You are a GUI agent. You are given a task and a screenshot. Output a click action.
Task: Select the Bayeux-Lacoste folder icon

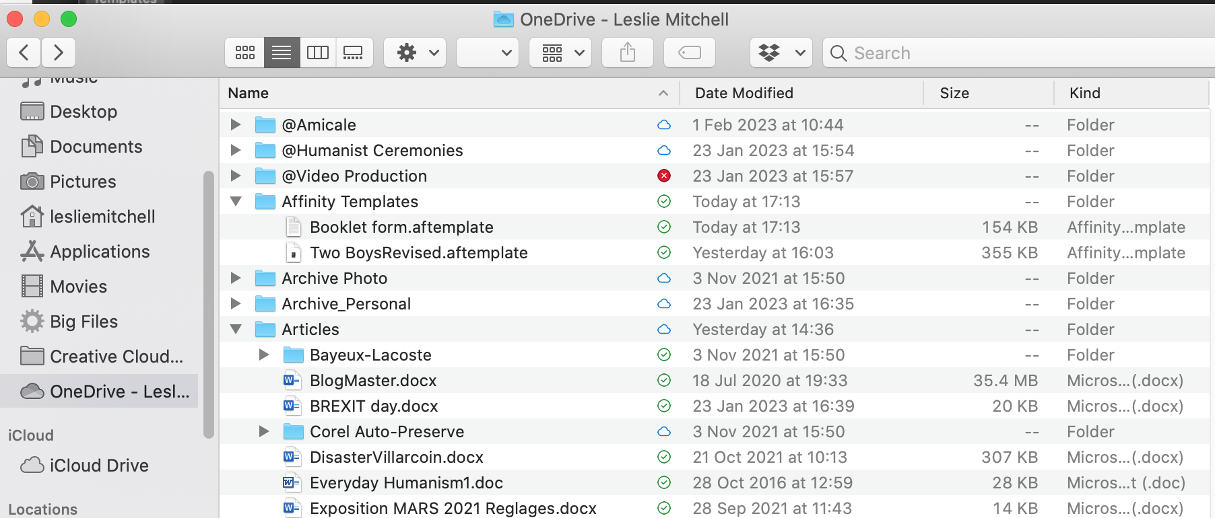click(x=294, y=355)
